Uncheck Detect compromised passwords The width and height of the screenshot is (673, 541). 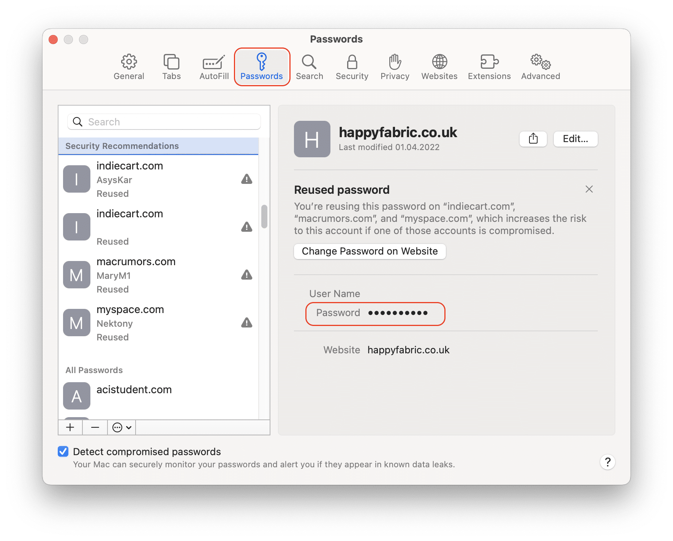(x=63, y=451)
